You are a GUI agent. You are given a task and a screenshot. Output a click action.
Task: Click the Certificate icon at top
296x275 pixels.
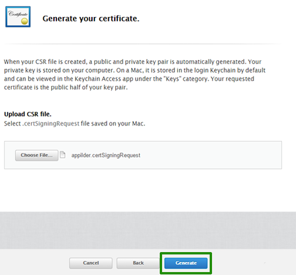pos(18,16)
